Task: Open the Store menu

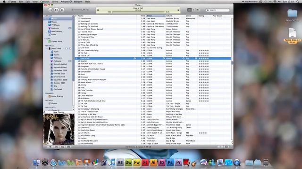Action: coord(55,1)
